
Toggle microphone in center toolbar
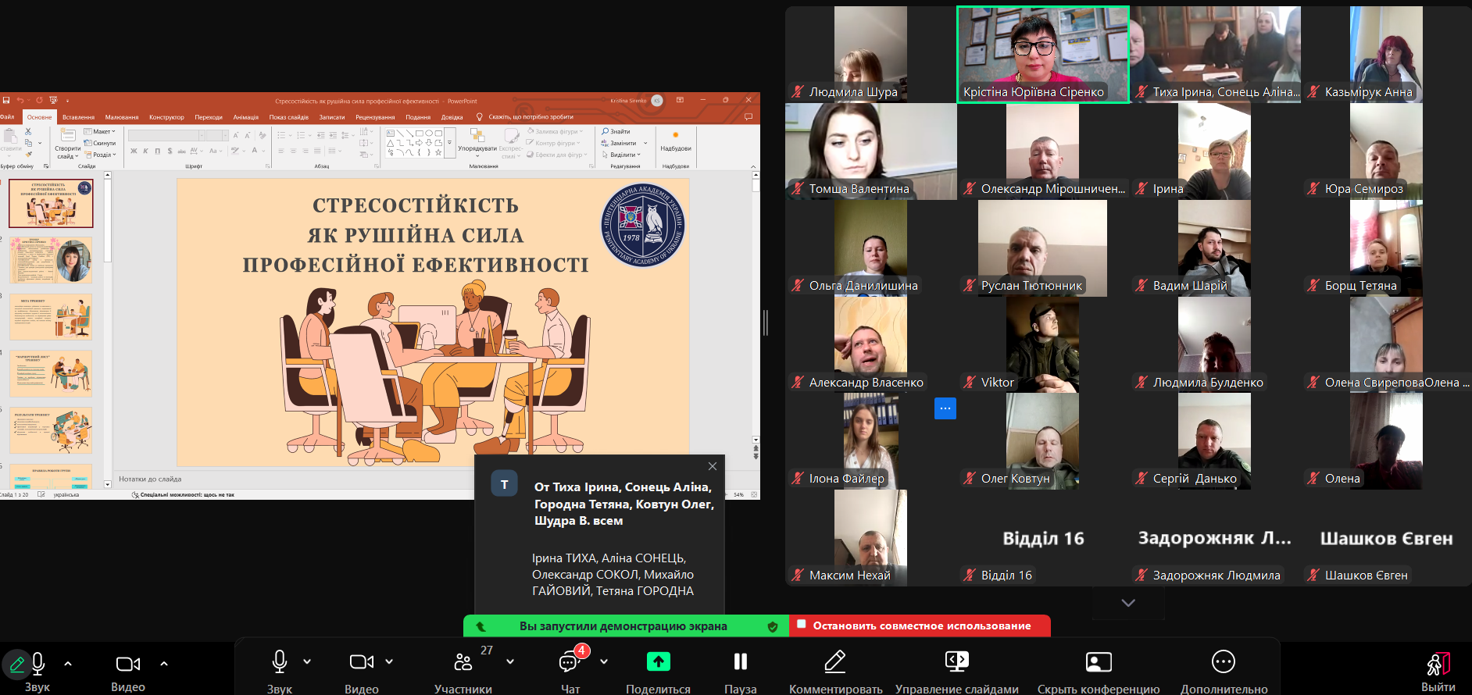tap(280, 662)
